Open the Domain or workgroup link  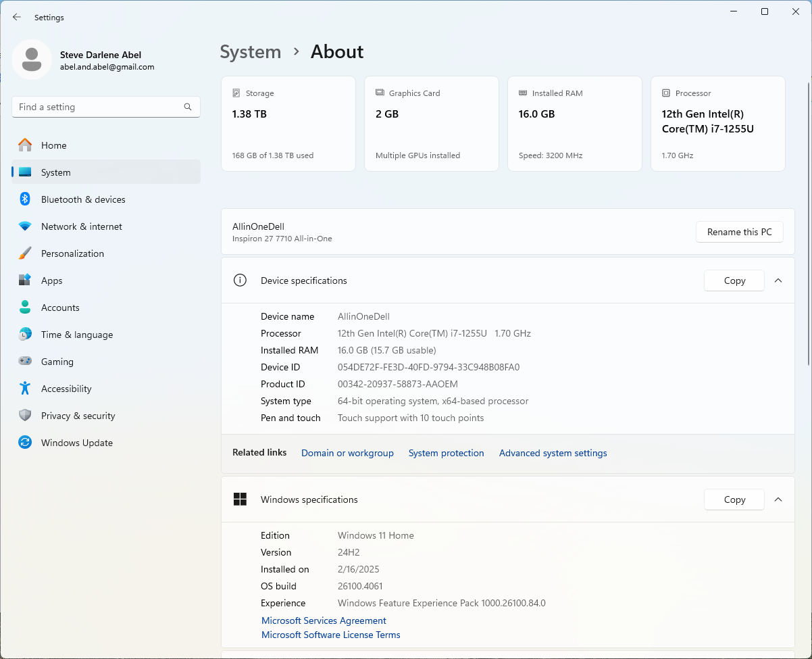pos(347,453)
